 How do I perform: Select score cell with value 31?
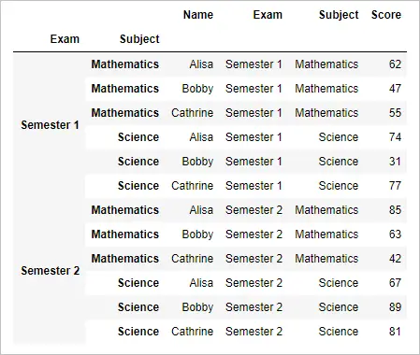395,162
